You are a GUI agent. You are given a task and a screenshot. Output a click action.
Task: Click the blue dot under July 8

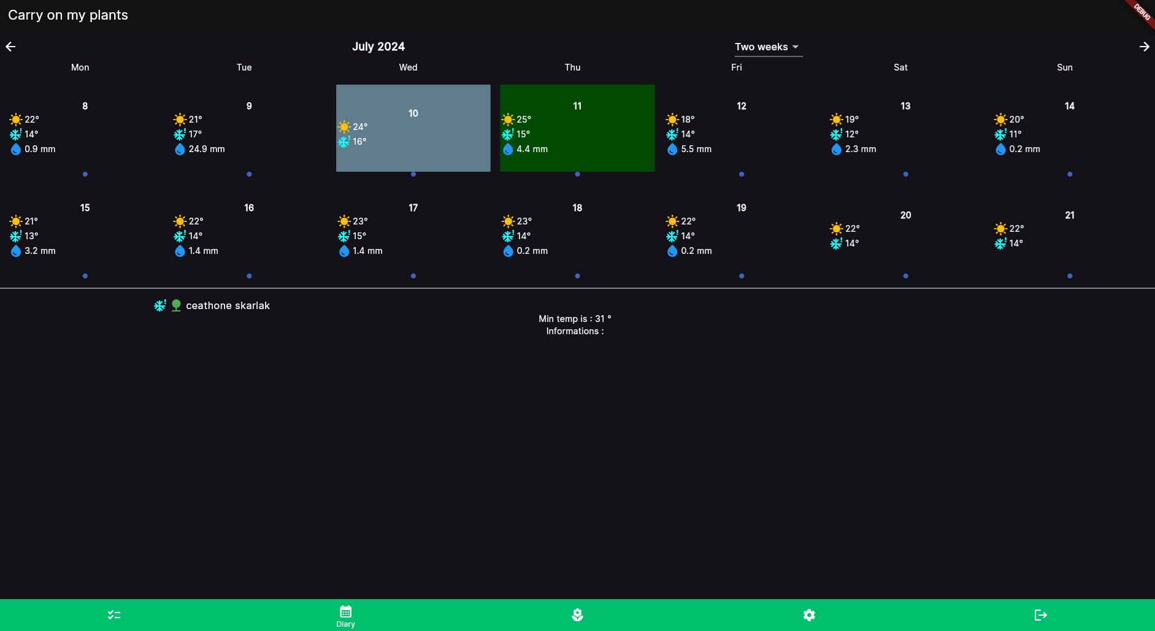[85, 174]
